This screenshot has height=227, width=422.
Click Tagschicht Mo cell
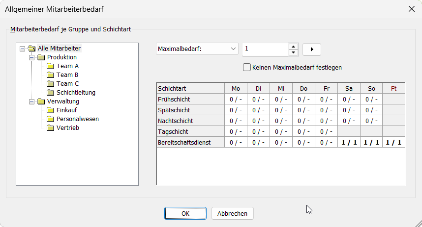tap(236, 131)
